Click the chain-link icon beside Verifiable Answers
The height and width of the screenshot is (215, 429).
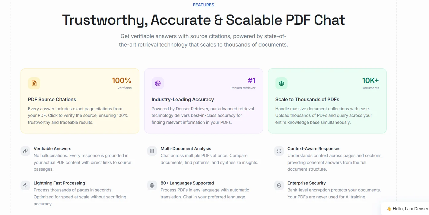click(25, 151)
